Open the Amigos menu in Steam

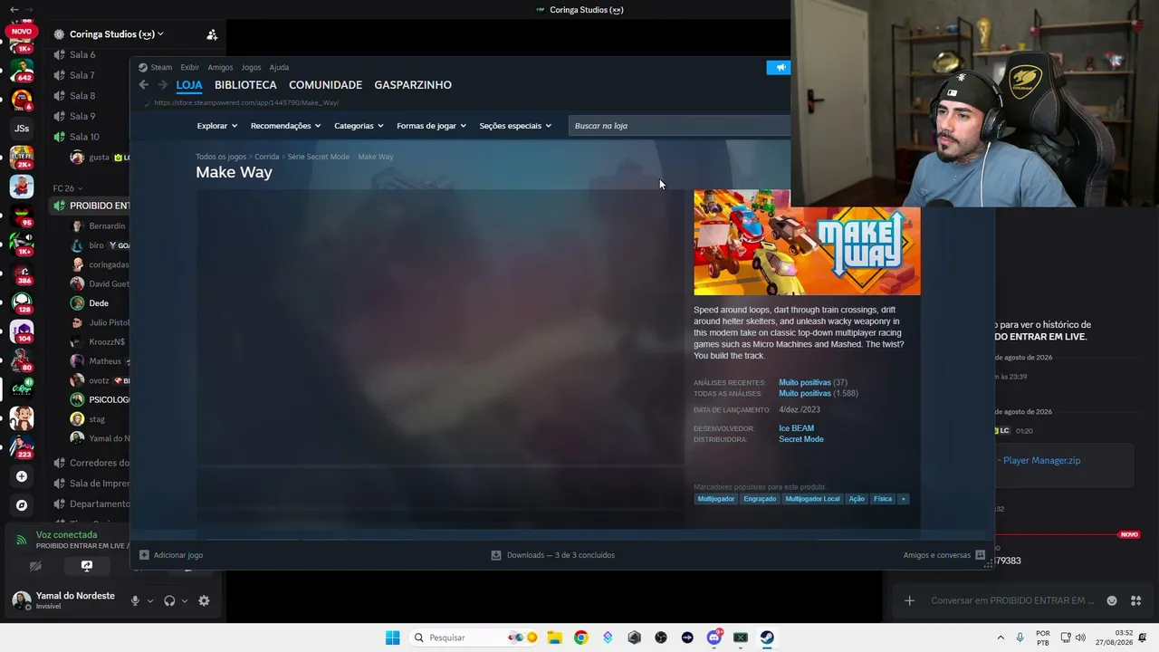click(220, 67)
